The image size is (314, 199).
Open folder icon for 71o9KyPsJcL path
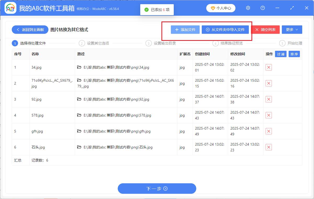pyautogui.click(x=79, y=80)
